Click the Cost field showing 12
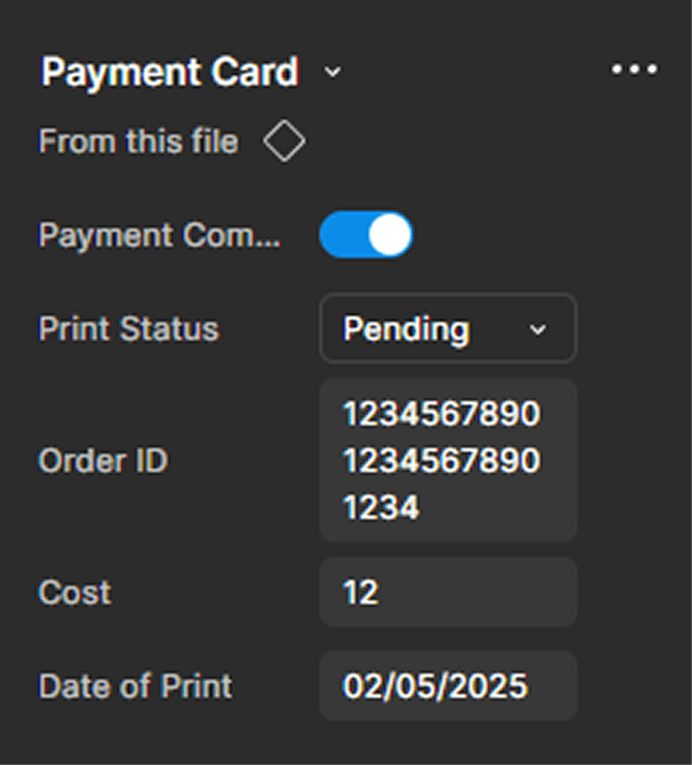The width and height of the screenshot is (692, 765). pyautogui.click(x=447, y=592)
